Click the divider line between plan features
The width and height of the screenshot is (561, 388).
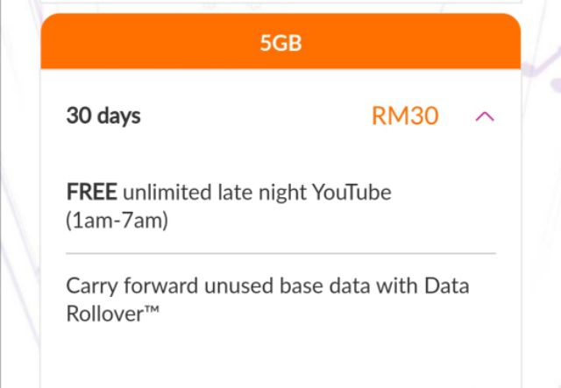[280, 253]
